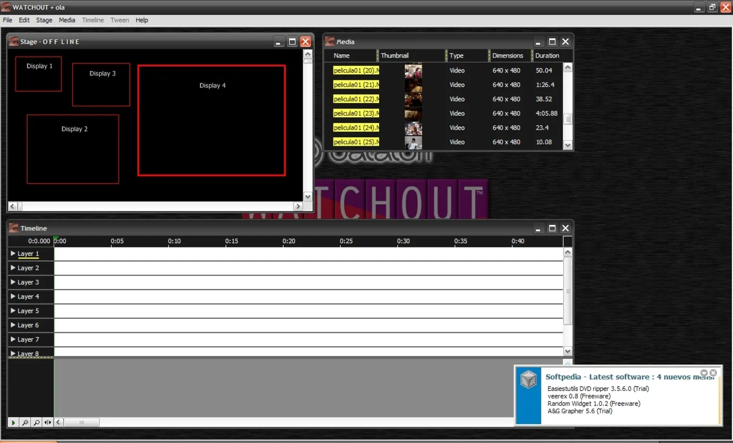Expand Layer 7 disclosure triangle
The image size is (733, 443).
coord(13,339)
